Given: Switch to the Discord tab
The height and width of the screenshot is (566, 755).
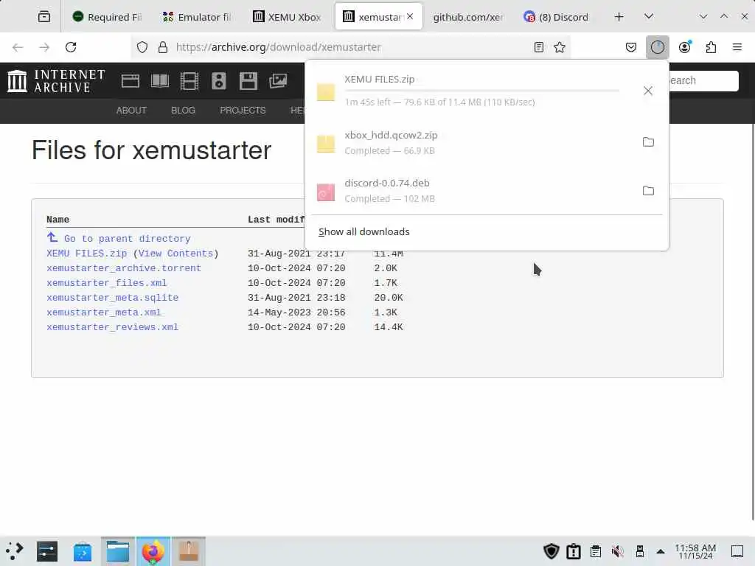Looking at the screenshot, I should [x=557, y=17].
